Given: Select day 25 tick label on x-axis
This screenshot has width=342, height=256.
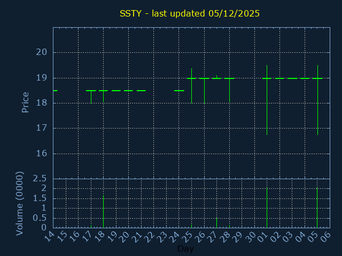Looking at the screenshot, I should point(188,236).
